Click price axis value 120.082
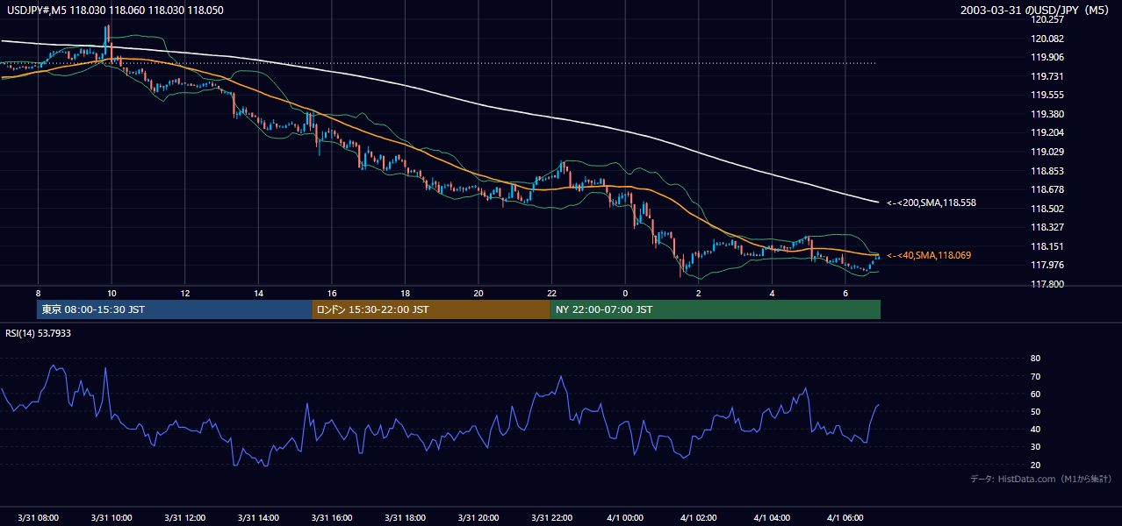 click(1046, 39)
